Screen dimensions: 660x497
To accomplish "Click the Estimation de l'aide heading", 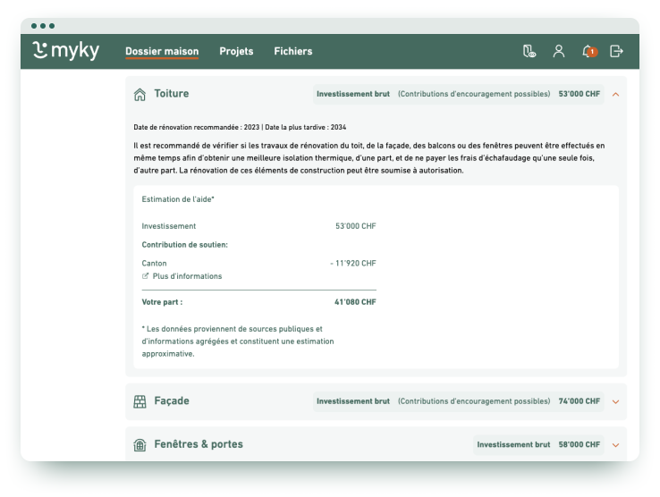I will (178, 199).
